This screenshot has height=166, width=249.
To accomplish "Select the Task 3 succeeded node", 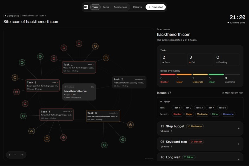I will tap(103, 116).
